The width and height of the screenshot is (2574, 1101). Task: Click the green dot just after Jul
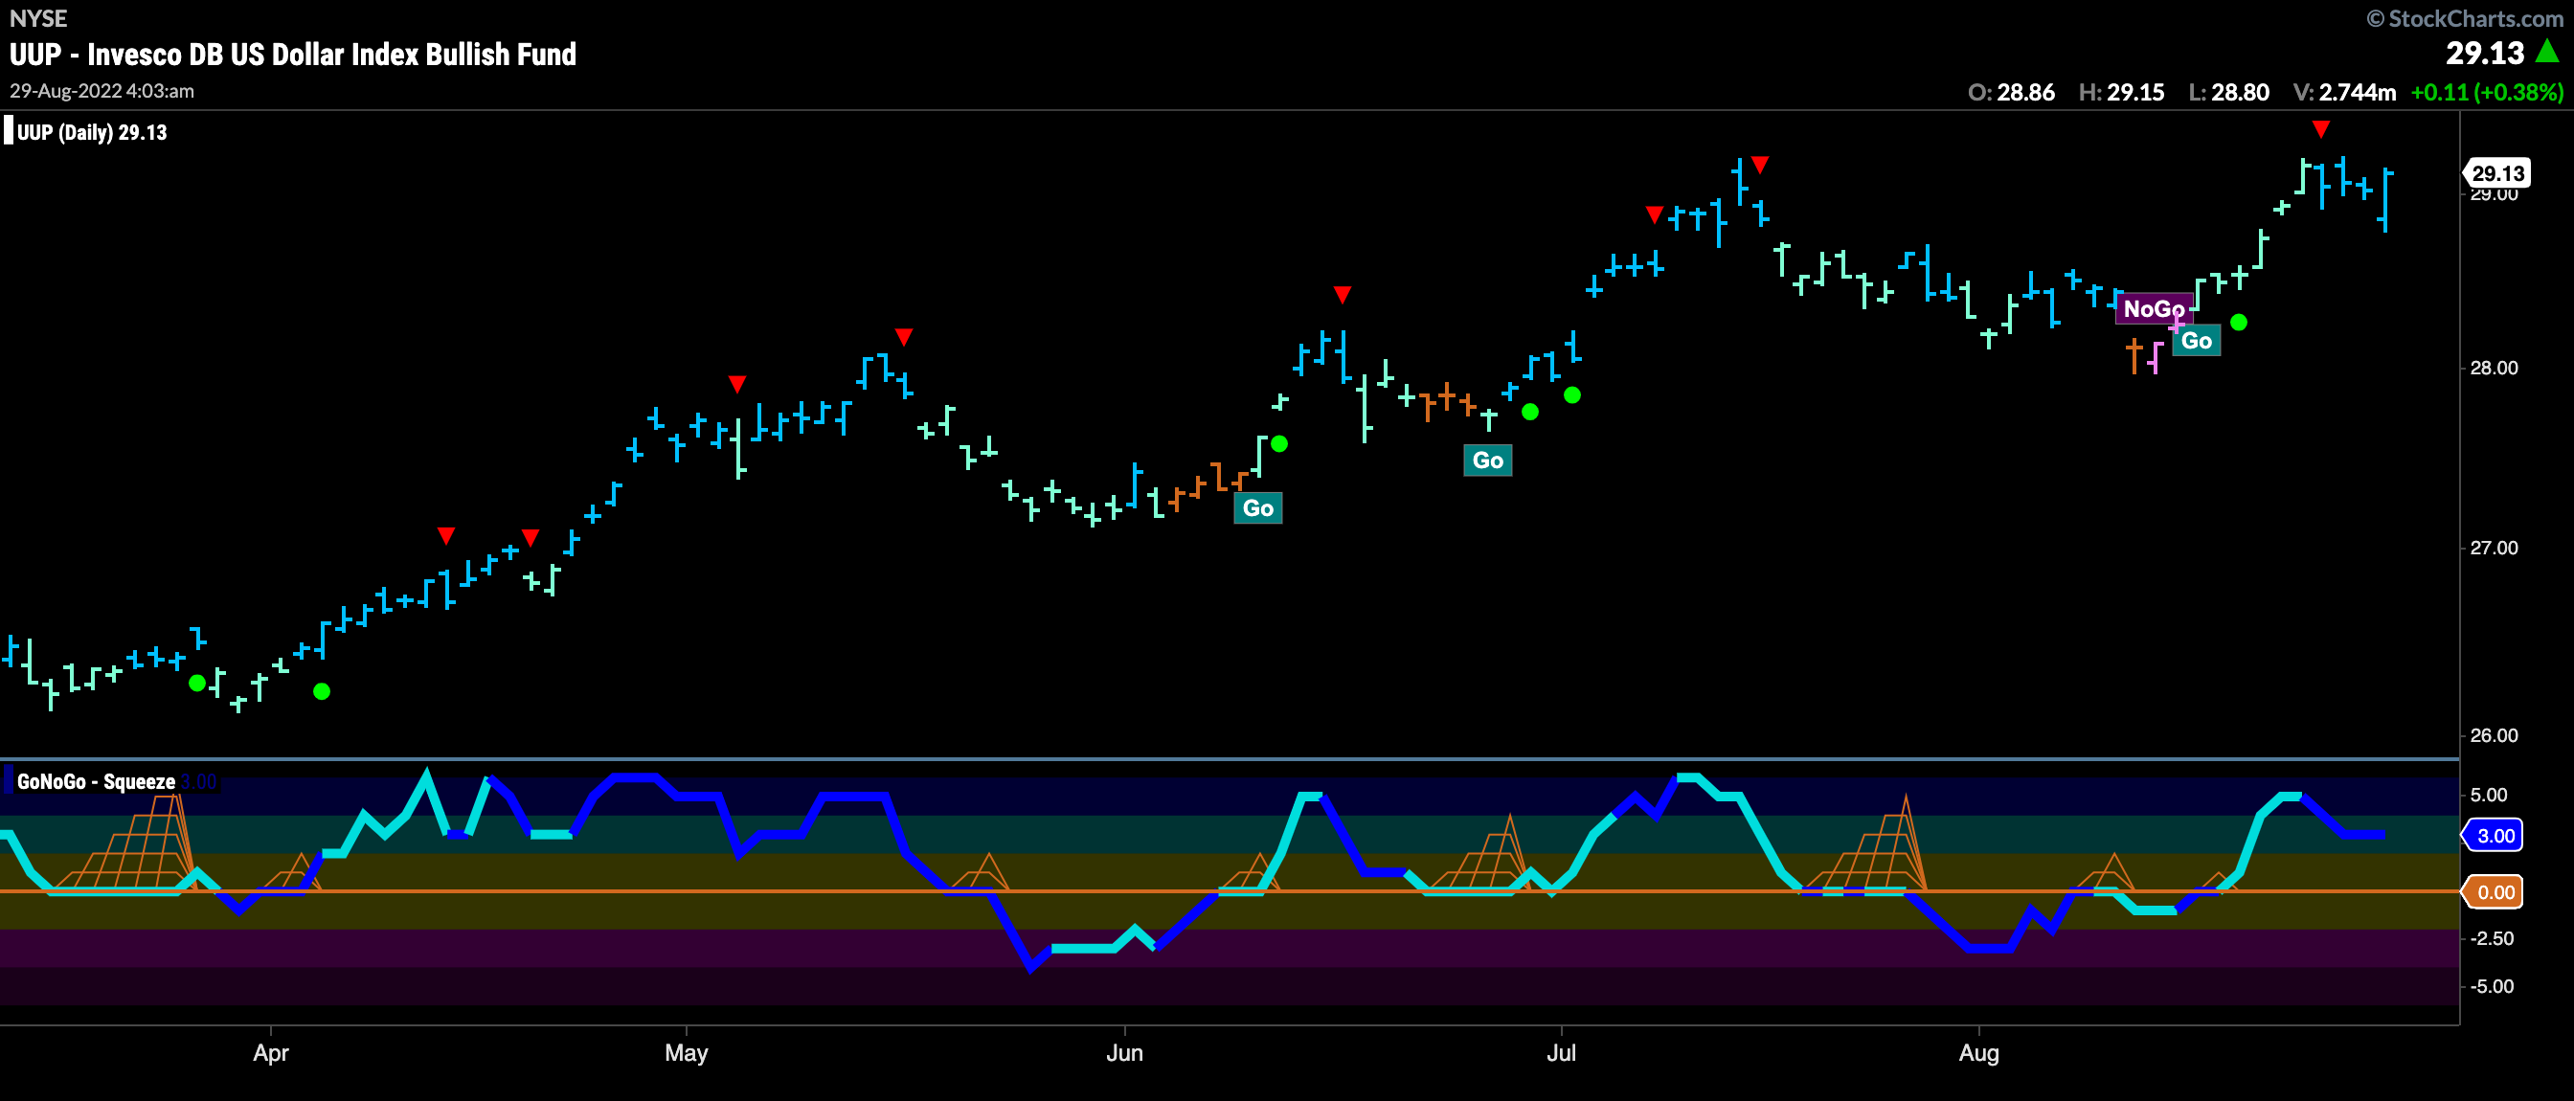pos(1571,394)
